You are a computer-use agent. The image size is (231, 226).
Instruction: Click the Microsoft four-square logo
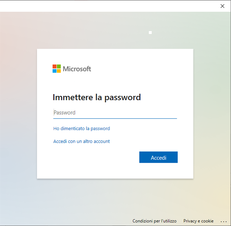click(x=57, y=69)
